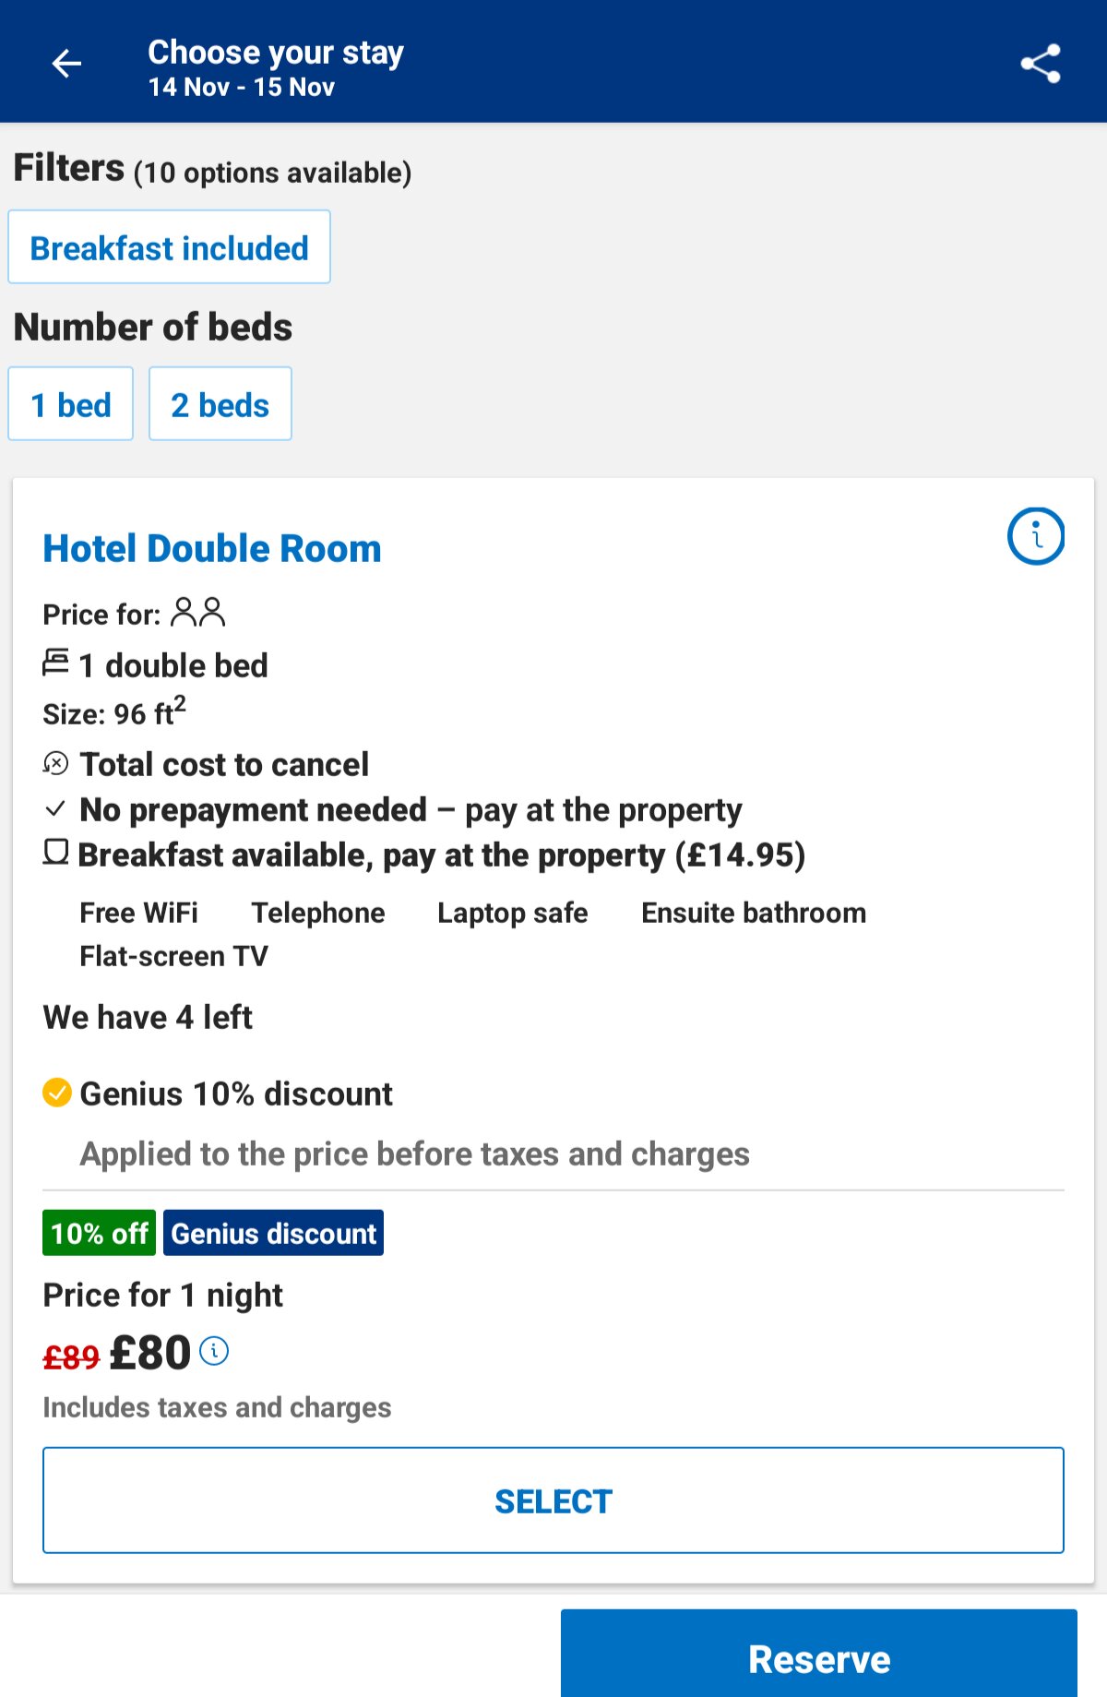The height and width of the screenshot is (1697, 1107).
Task: Click the Free WiFi amenity label
Action: (x=138, y=913)
